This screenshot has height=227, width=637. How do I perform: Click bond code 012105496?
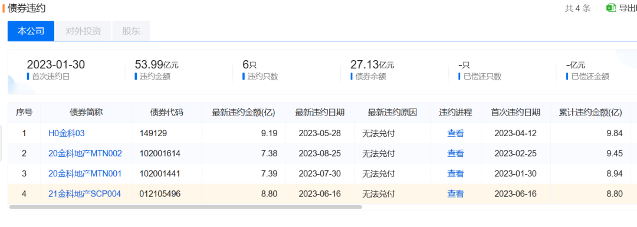pos(160,194)
